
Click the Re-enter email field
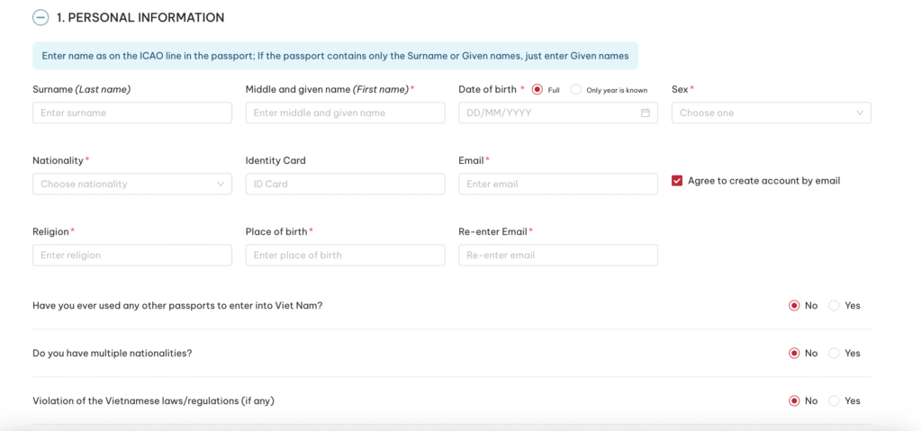click(x=557, y=256)
